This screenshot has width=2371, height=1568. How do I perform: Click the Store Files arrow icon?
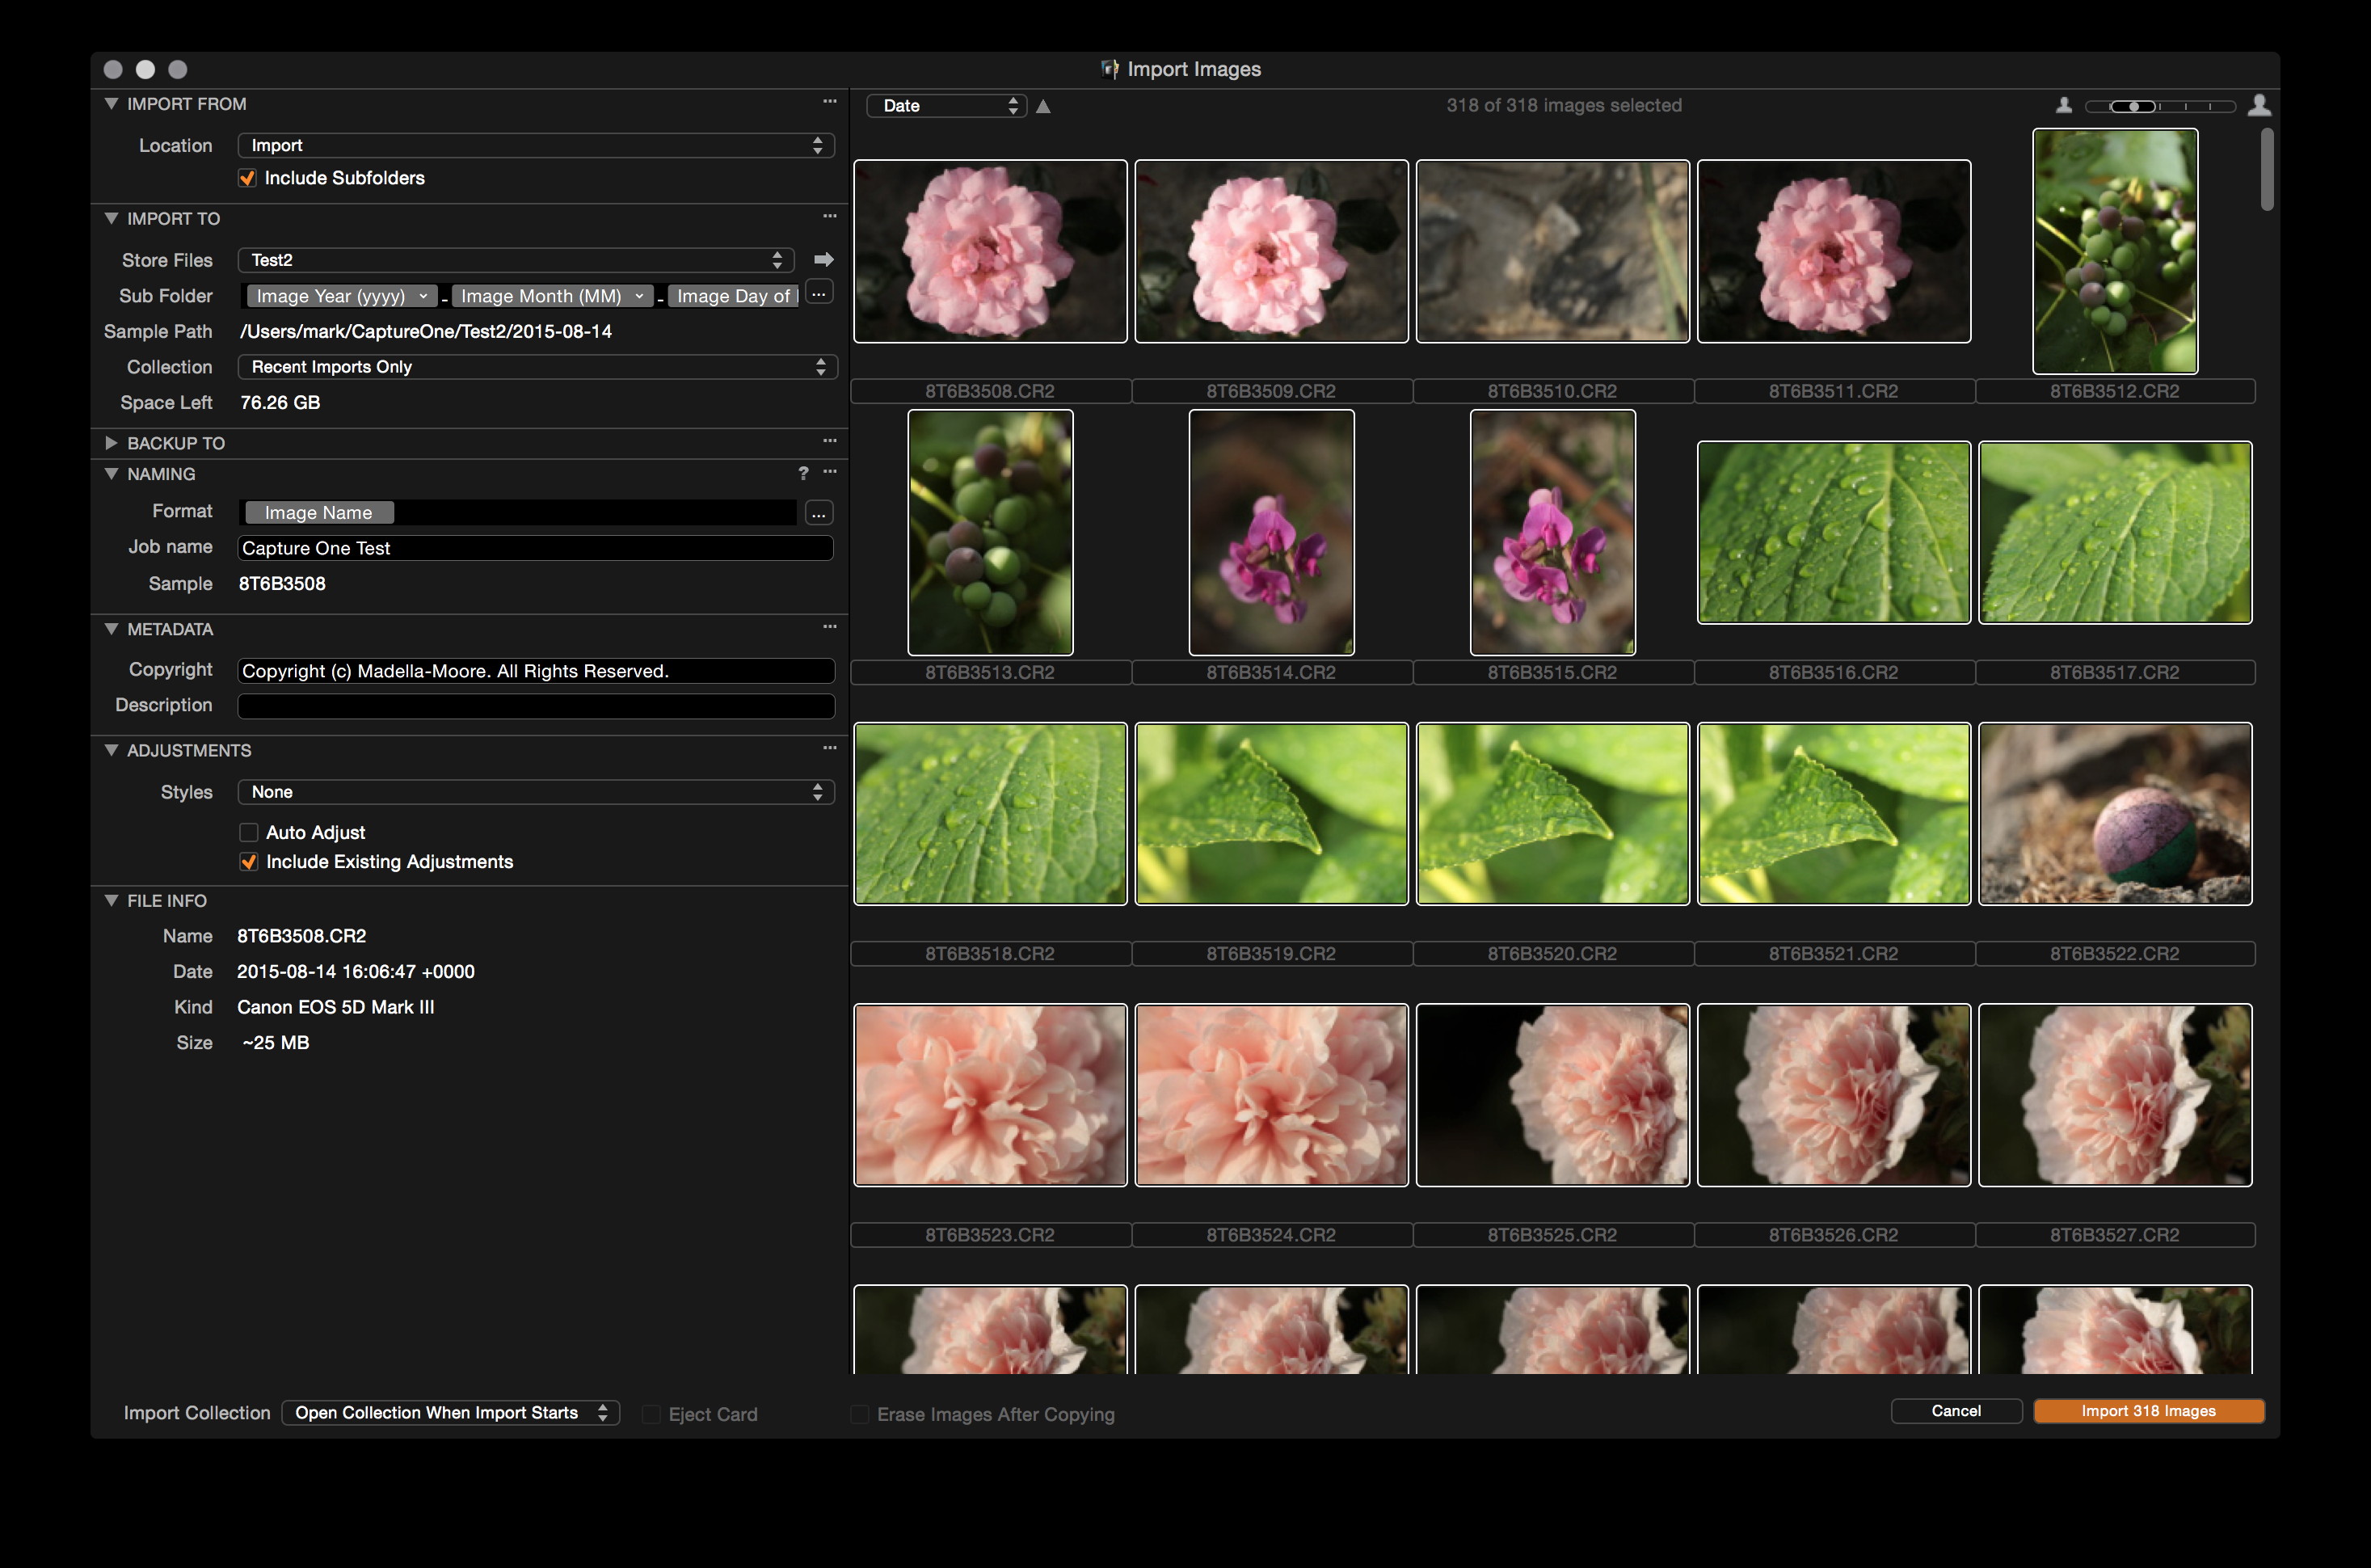pyautogui.click(x=823, y=260)
